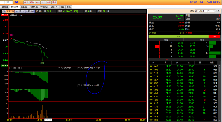The image size is (222, 122).
Task: Click the question mark box in indicator panel
Action: (11, 68)
